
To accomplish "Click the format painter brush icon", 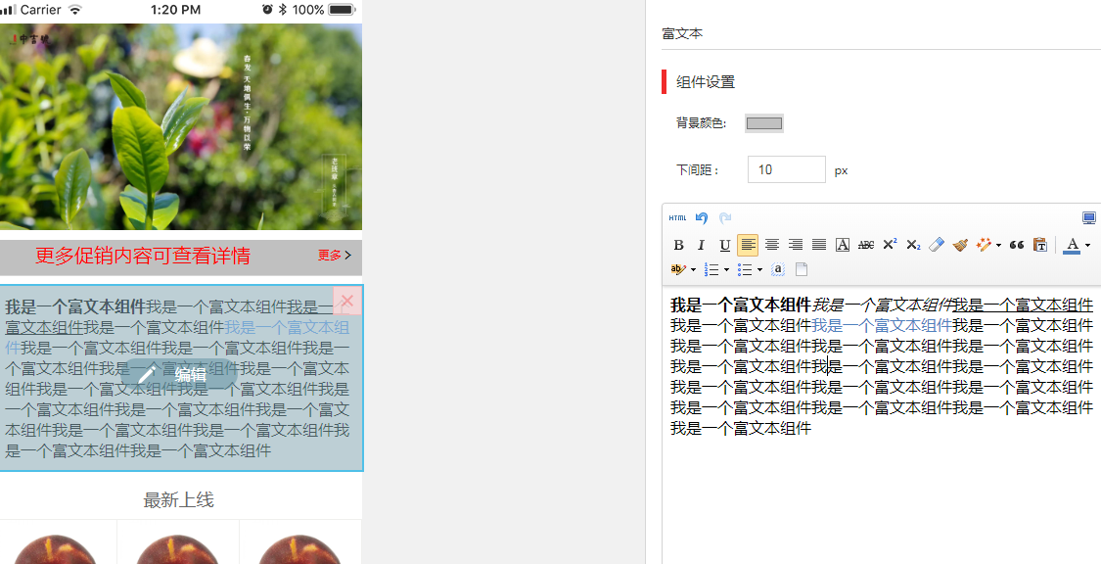I will pyautogui.click(x=960, y=245).
